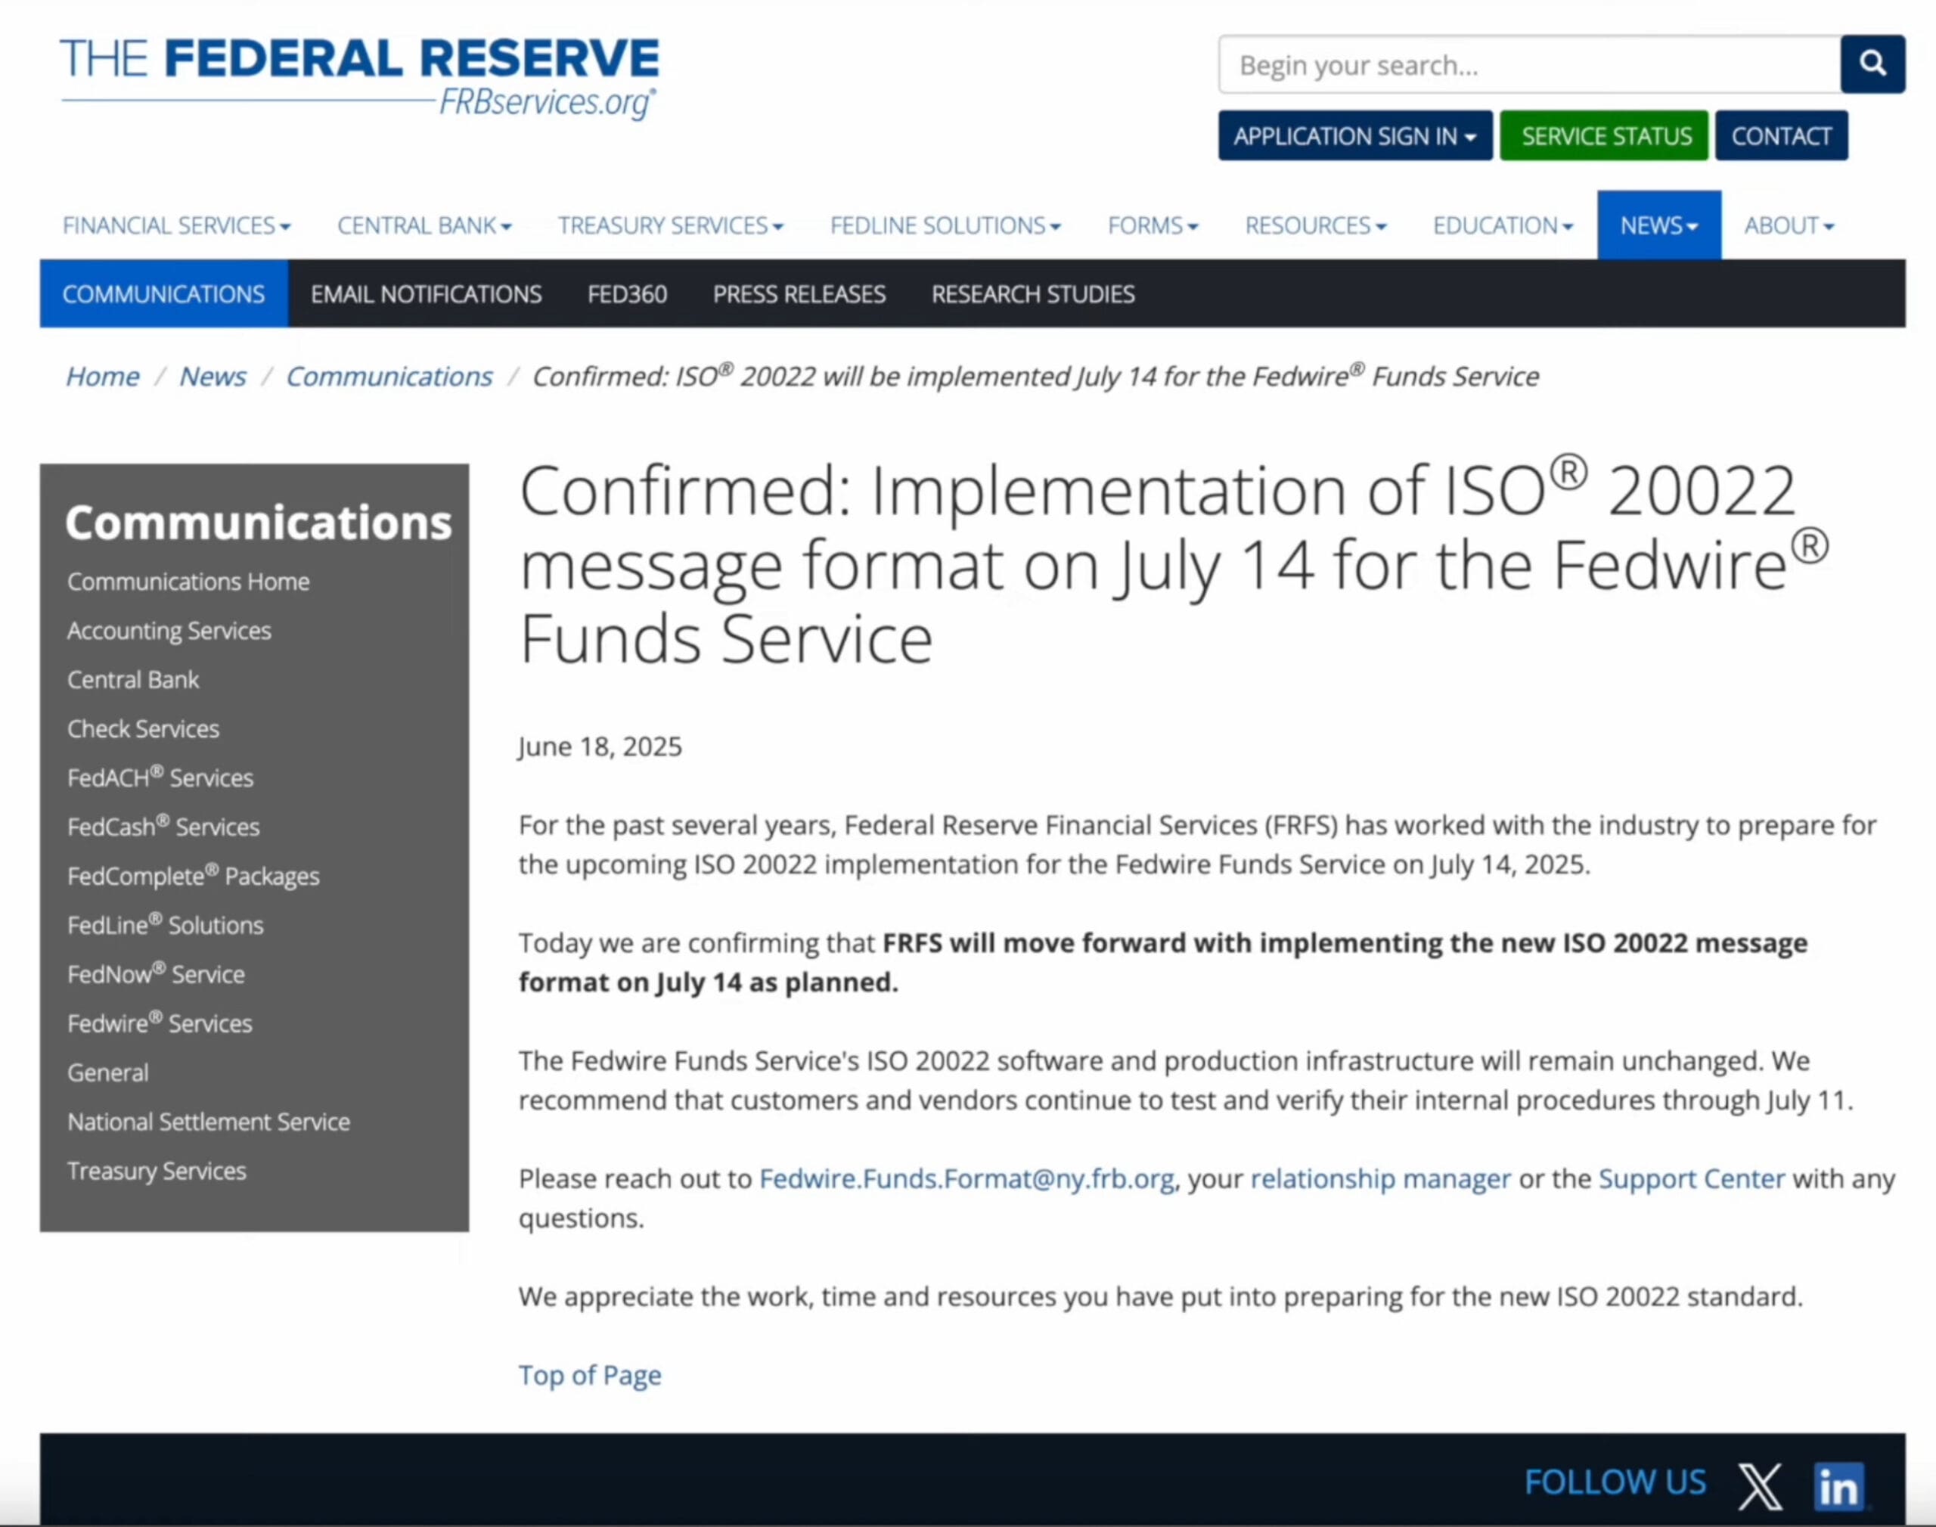The image size is (1936, 1527).
Task: Select the Press Releases tab
Action: coord(798,294)
